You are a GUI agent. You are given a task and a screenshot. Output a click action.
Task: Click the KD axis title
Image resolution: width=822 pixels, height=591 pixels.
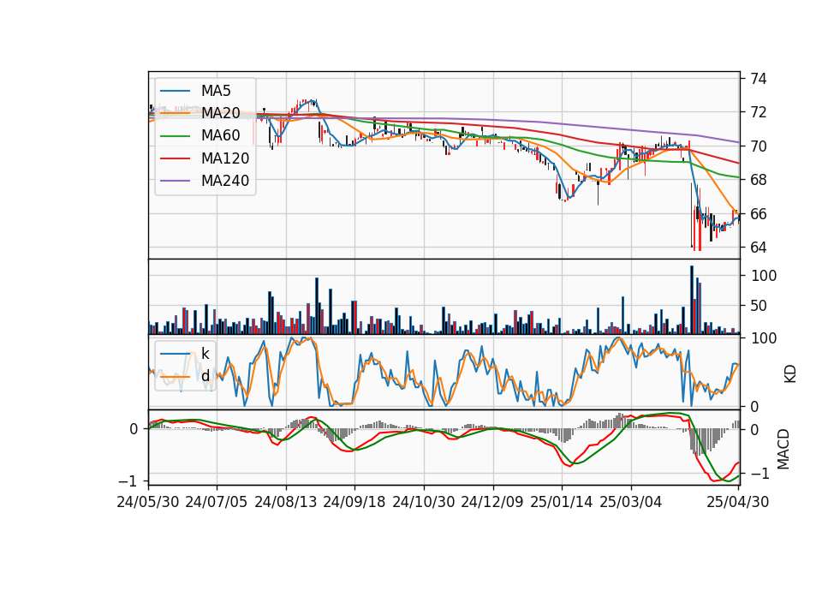[790, 373]
